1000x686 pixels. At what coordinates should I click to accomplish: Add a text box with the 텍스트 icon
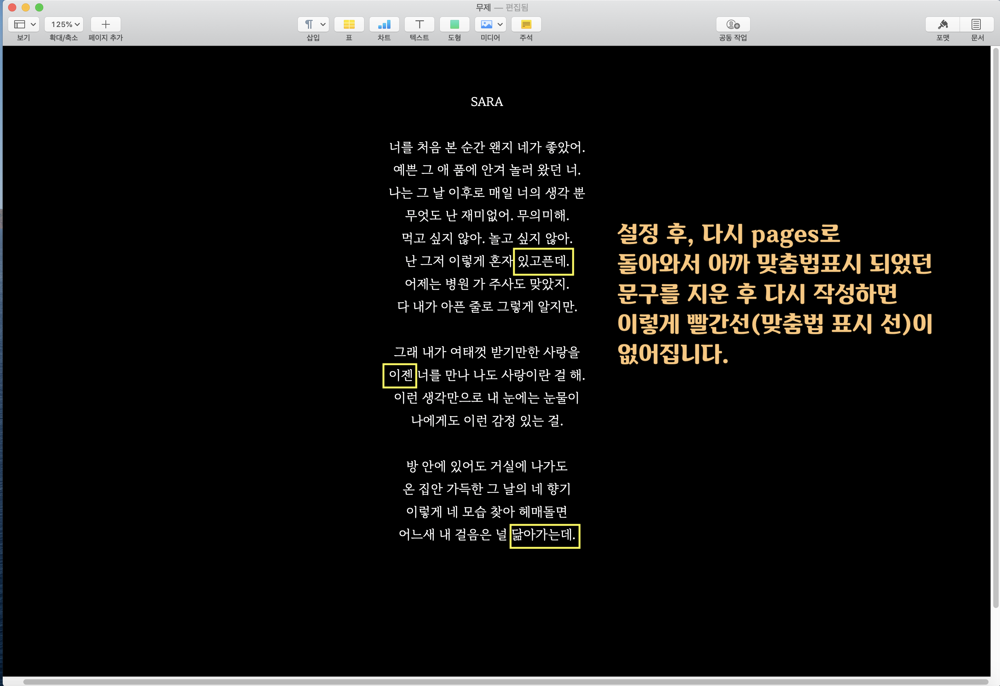(419, 25)
